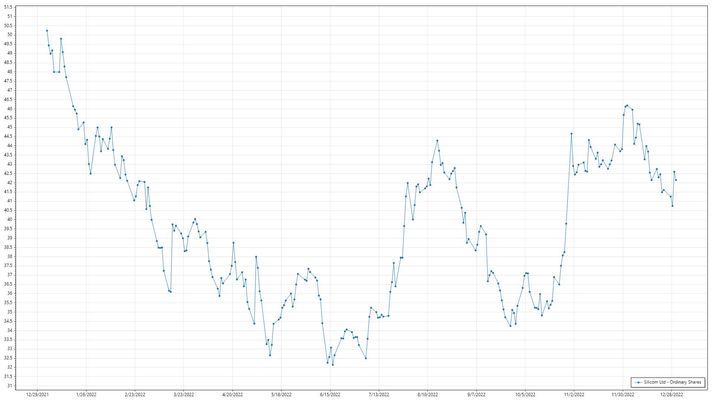Screen dimensions: 713x401
Task: Select the 31 y-axis label
Action: [x=10, y=386]
